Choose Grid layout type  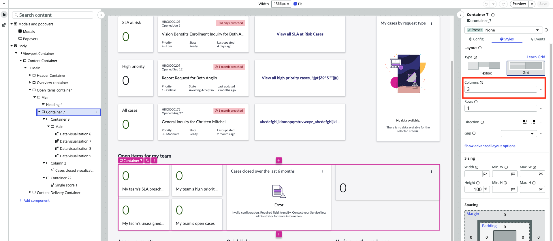(x=526, y=68)
